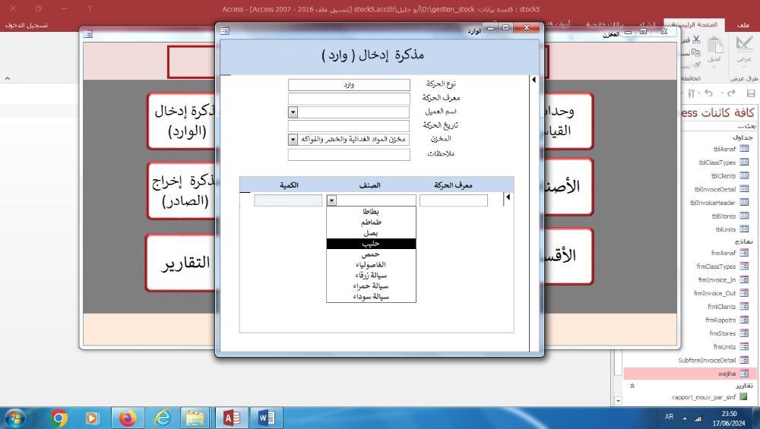Screen dimensions: 760x429
Task: Choose حمص from the item list
Action: [x=371, y=254]
